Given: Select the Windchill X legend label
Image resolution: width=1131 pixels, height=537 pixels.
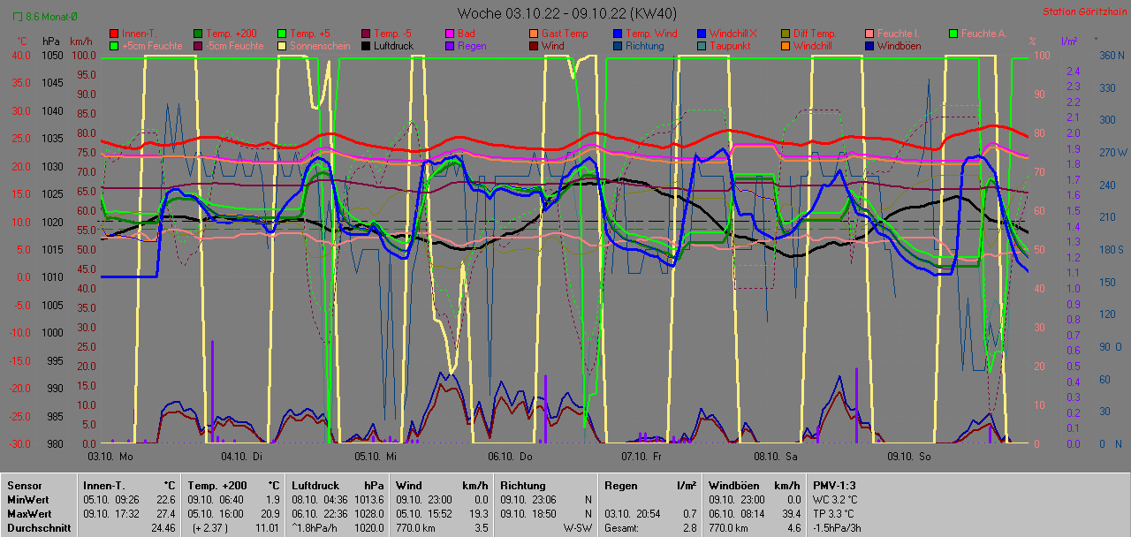Looking at the screenshot, I should point(733,34).
